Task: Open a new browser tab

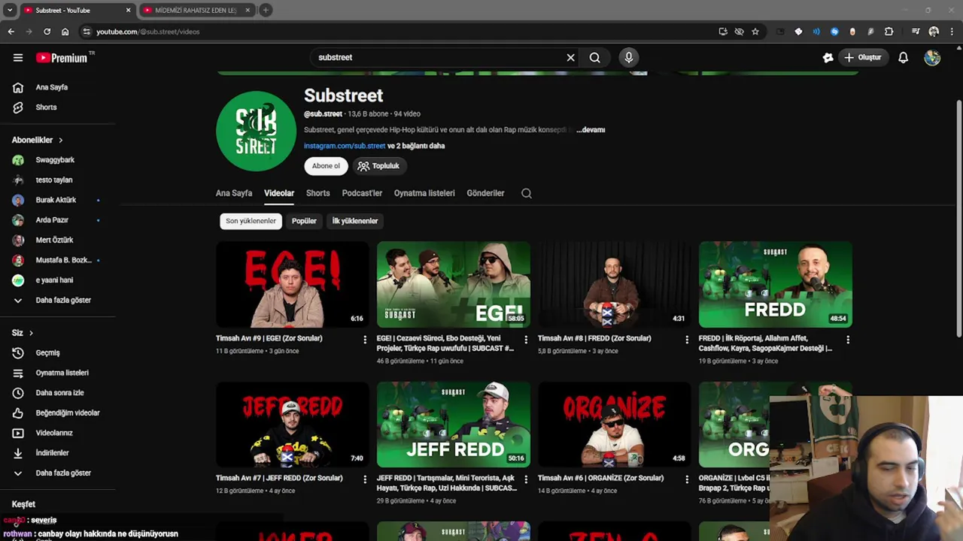Action: click(266, 11)
